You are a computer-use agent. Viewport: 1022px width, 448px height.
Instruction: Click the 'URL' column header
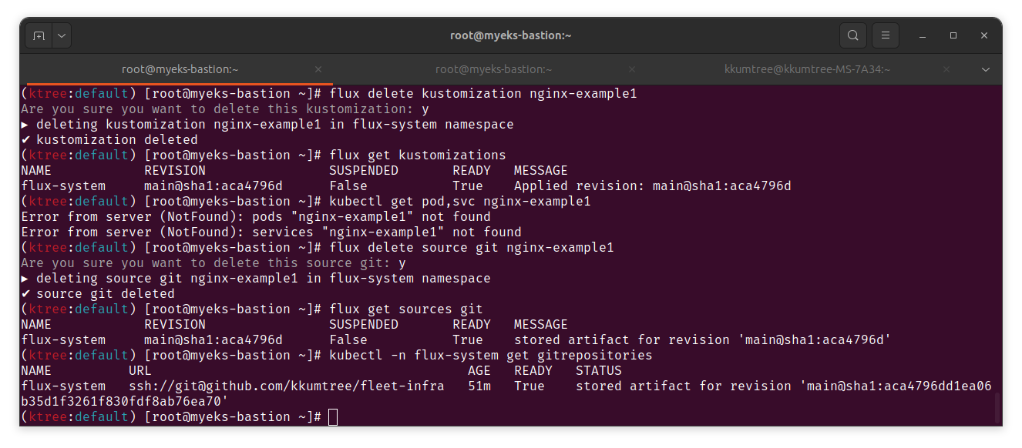point(140,371)
